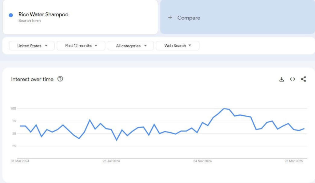Open the embed code icon
This screenshot has width=315, height=183.
[293, 79]
